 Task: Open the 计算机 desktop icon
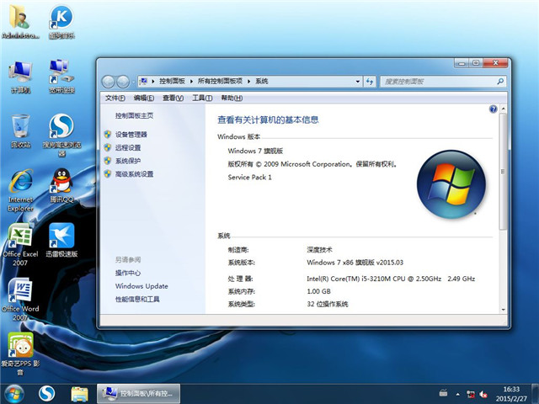[x=20, y=77]
